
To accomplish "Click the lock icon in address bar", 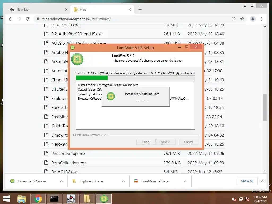I will pos(38,19).
